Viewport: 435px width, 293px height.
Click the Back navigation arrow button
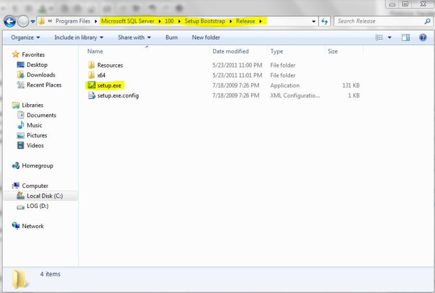9,21
